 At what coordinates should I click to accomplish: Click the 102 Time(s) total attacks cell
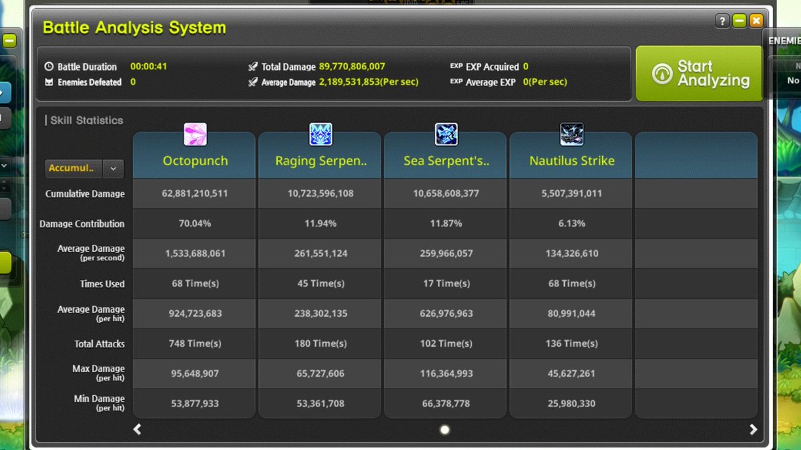[x=445, y=343]
